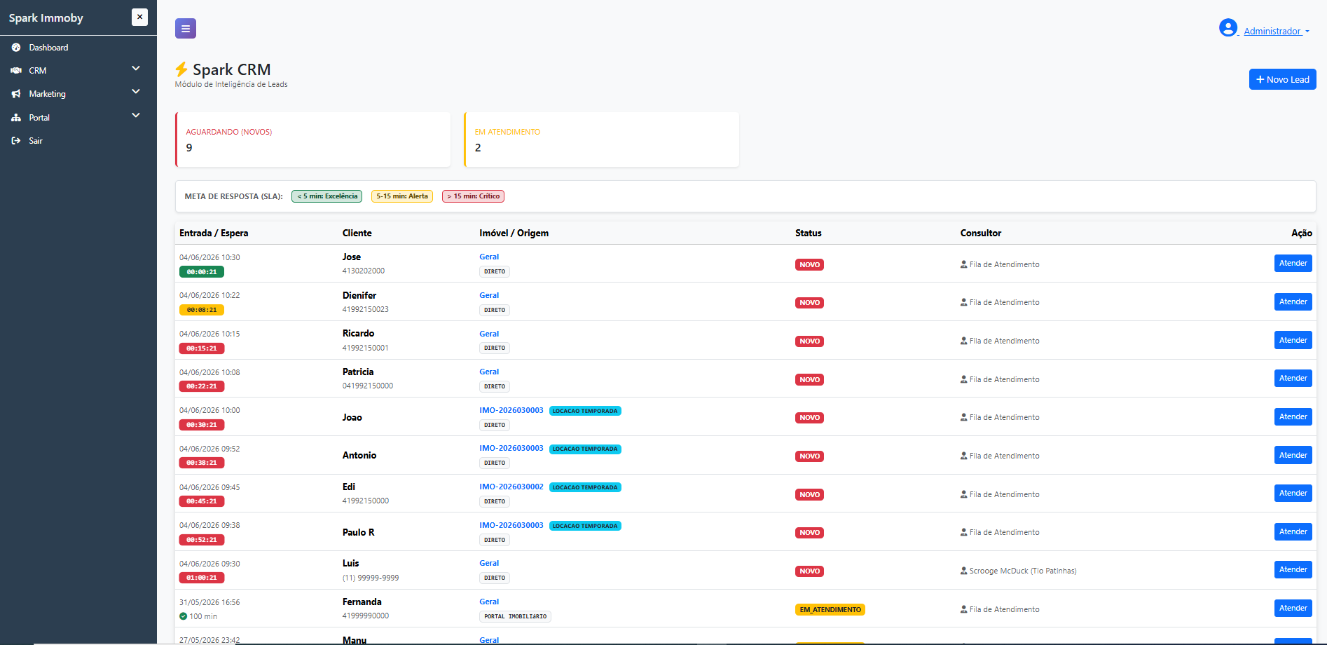
Task: Click the CRM handshake icon
Action: (16, 71)
